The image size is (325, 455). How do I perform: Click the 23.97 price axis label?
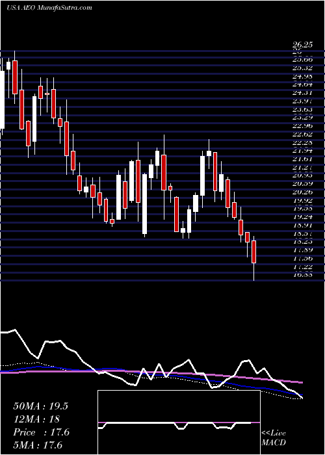click(x=302, y=101)
